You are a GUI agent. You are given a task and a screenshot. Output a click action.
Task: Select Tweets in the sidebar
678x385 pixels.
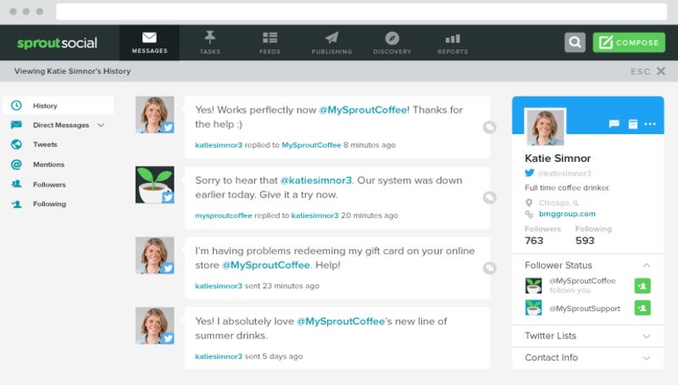[45, 144]
